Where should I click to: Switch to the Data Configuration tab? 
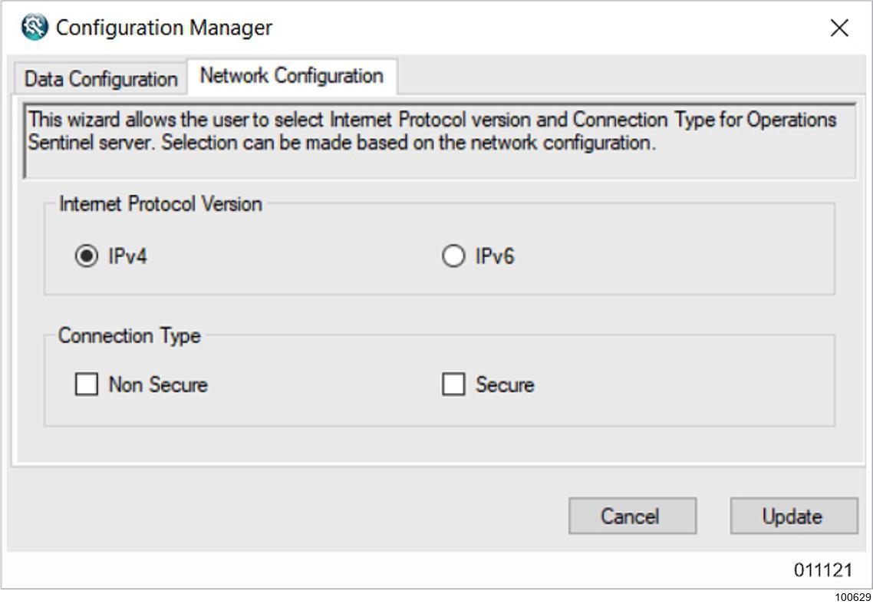[100, 78]
